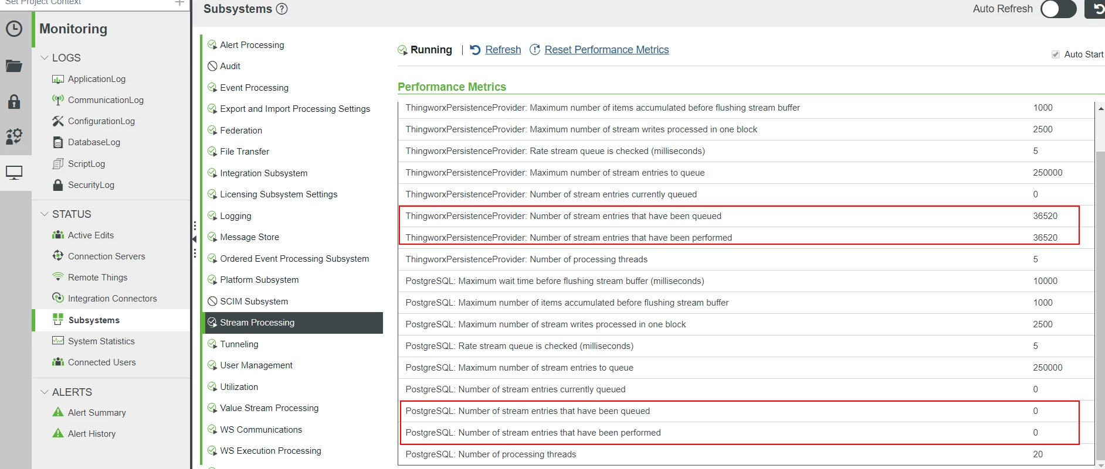This screenshot has height=469, width=1105.
Task: Select Stream Processing subsystem
Action: [x=293, y=323]
